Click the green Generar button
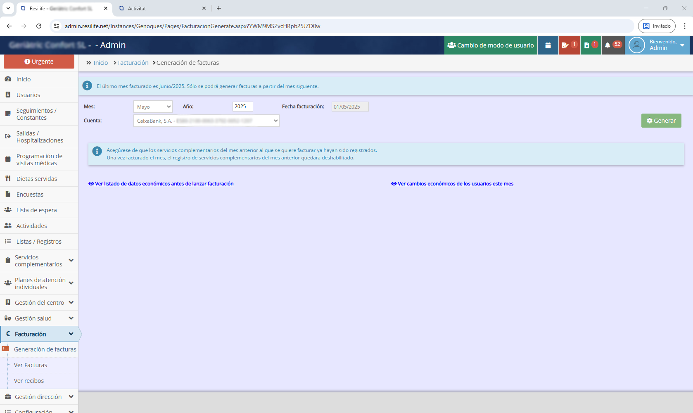This screenshot has width=693, height=413. coord(661,121)
